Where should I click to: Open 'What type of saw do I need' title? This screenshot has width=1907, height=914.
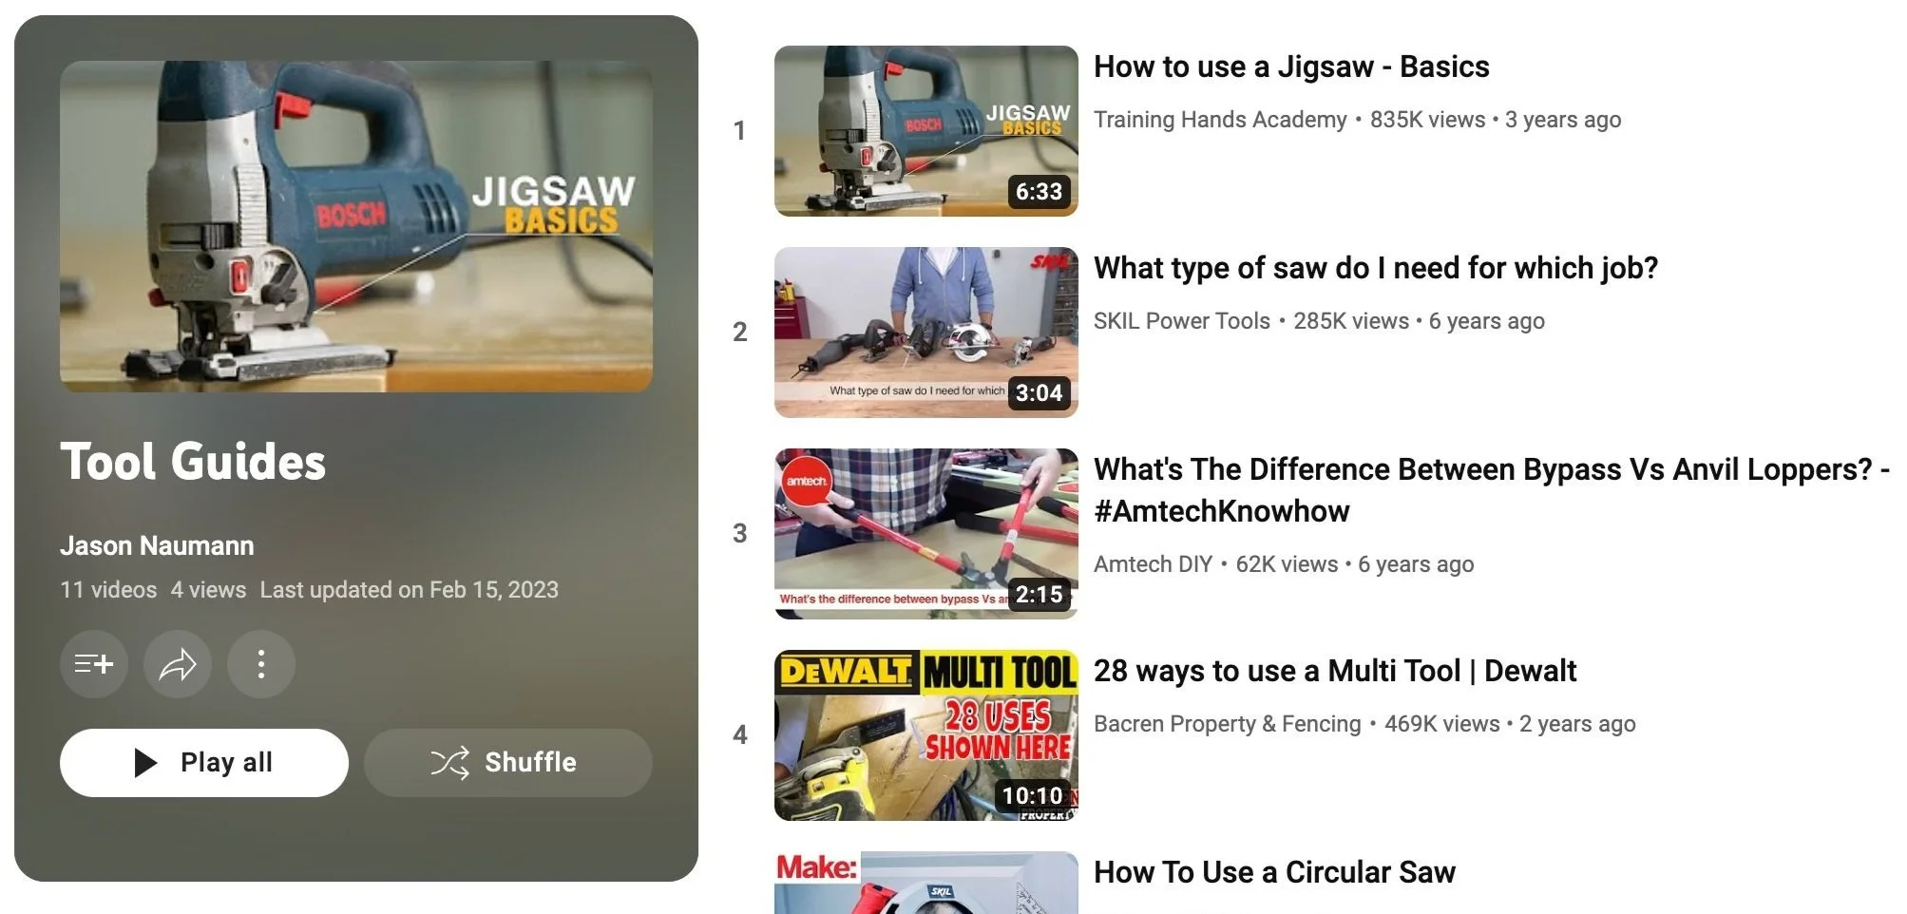pos(1376,268)
